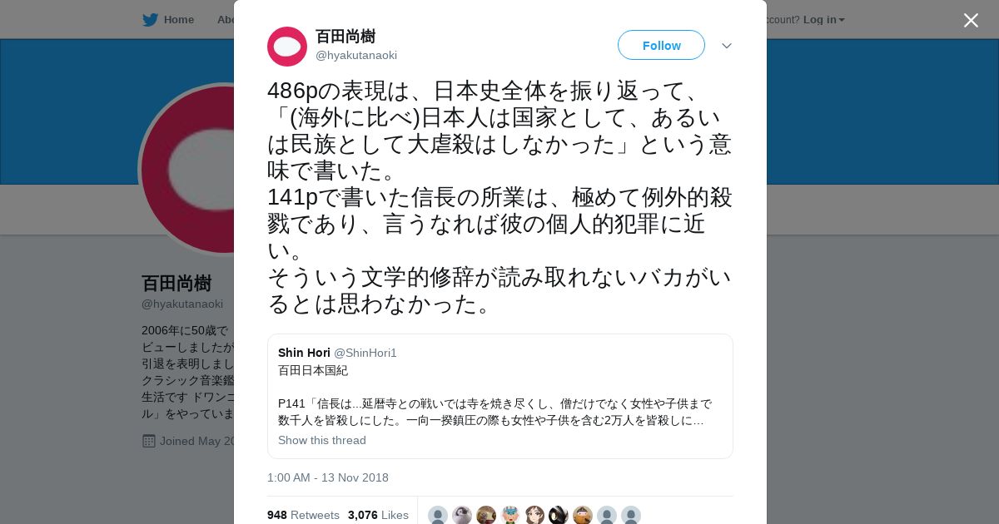999x524 pixels.
Task: Click the Twitter bird Home icon
Action: [x=150, y=20]
